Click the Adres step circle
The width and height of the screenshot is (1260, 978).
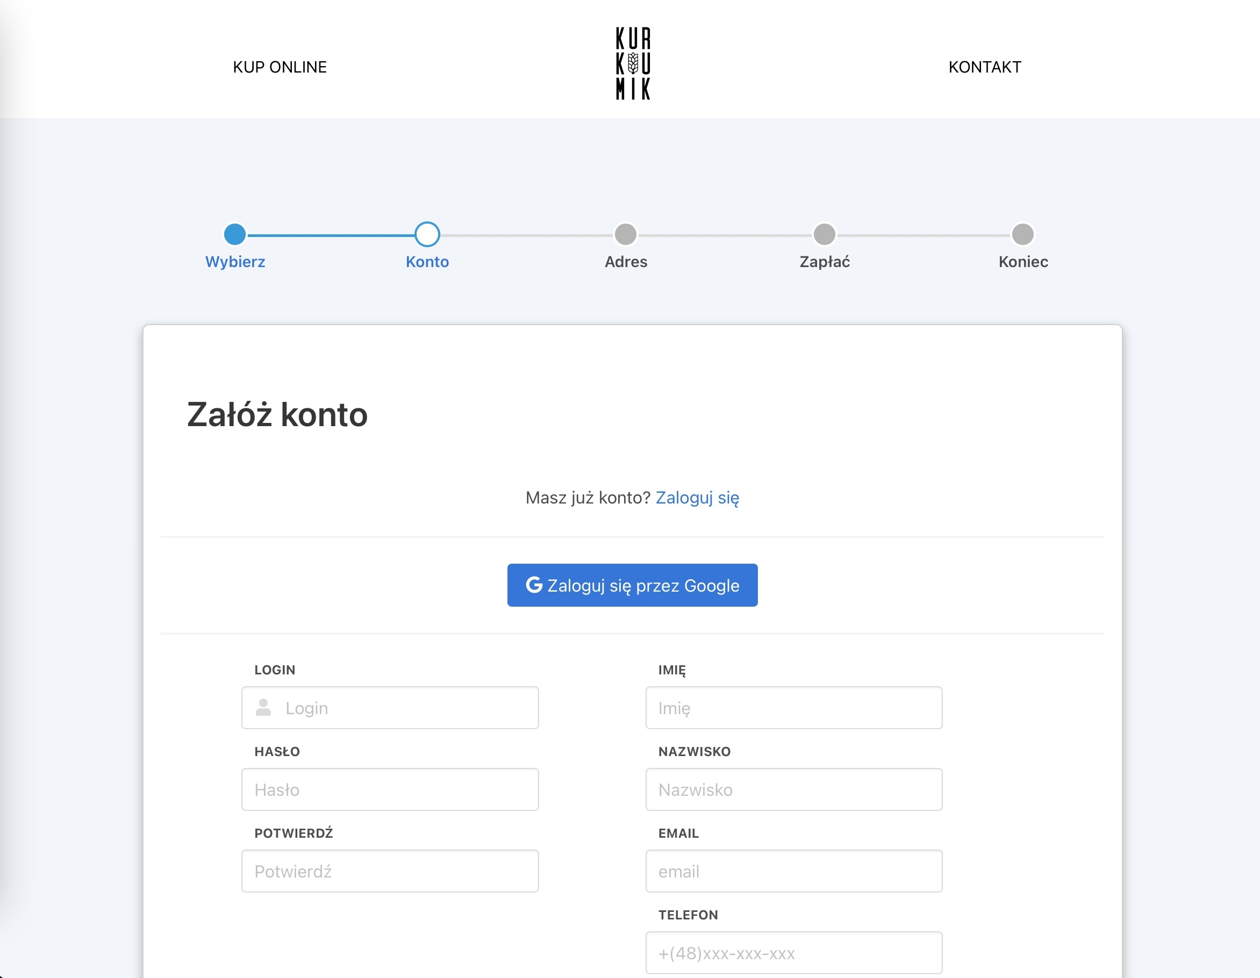[625, 234]
